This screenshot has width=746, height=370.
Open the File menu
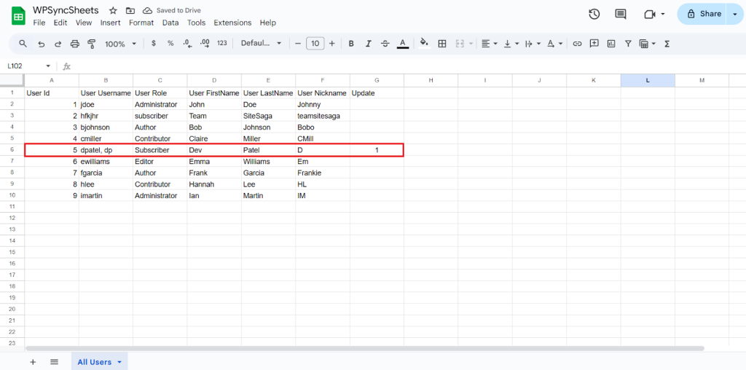[x=39, y=23]
